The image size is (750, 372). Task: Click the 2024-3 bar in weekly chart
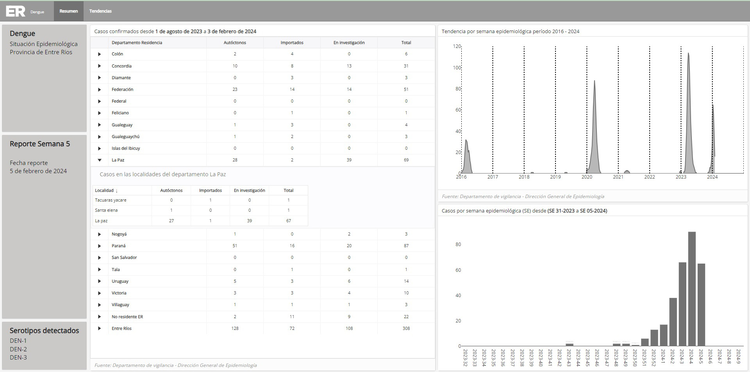tap(682, 304)
